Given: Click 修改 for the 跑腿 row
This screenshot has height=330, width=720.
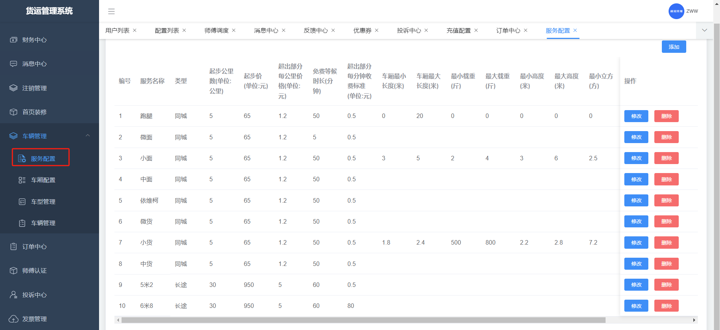Looking at the screenshot, I should click(636, 116).
